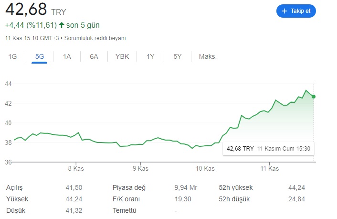Select the Maks. range tab
Image resolution: width=337 pixels, height=219 pixels.
click(x=208, y=56)
